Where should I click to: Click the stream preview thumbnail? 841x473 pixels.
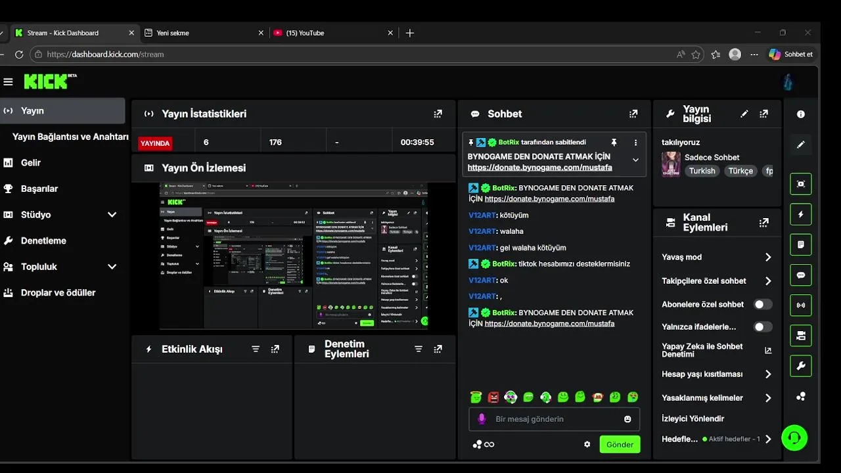tap(293, 256)
